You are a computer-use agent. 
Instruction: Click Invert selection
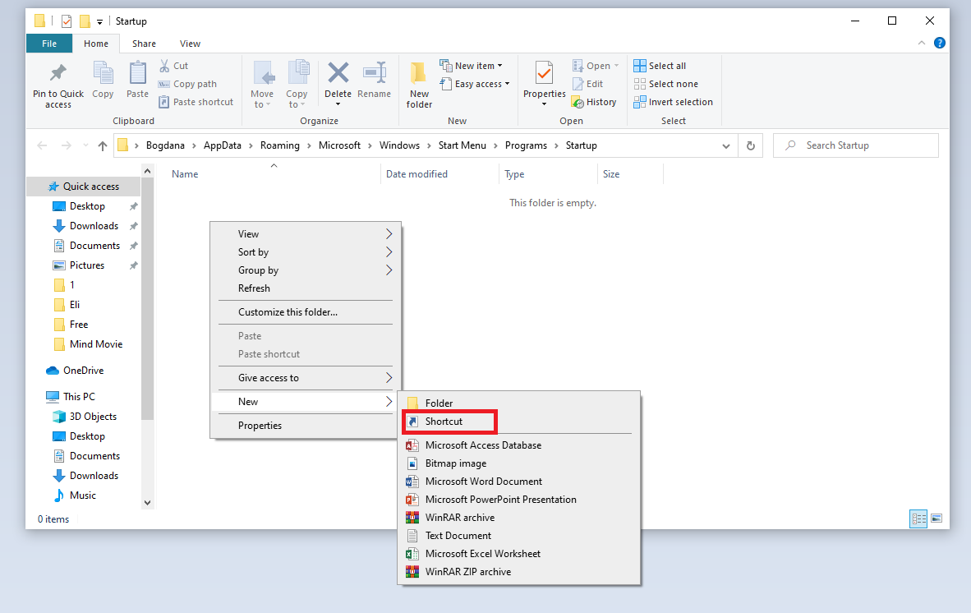674,101
